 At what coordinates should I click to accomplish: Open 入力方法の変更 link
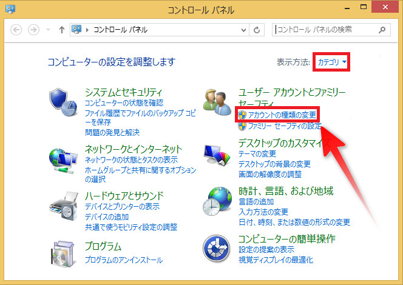[x=263, y=212]
